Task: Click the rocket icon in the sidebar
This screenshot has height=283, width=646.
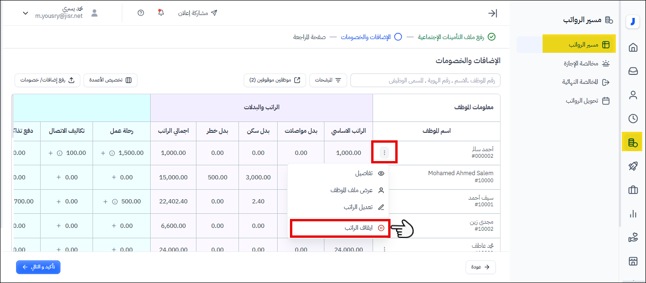Action: (x=633, y=166)
